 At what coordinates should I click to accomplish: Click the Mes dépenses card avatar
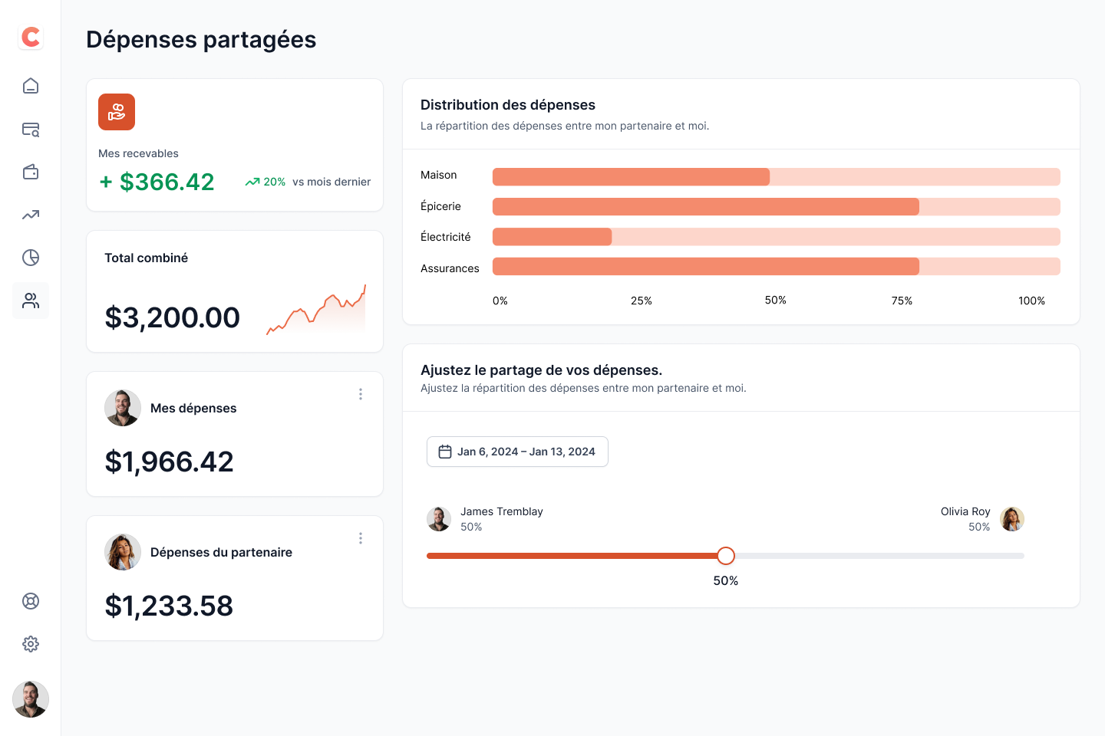(x=123, y=408)
